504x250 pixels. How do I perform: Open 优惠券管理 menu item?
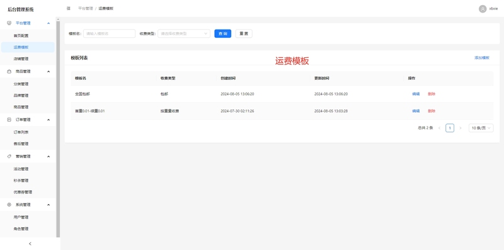point(23,192)
